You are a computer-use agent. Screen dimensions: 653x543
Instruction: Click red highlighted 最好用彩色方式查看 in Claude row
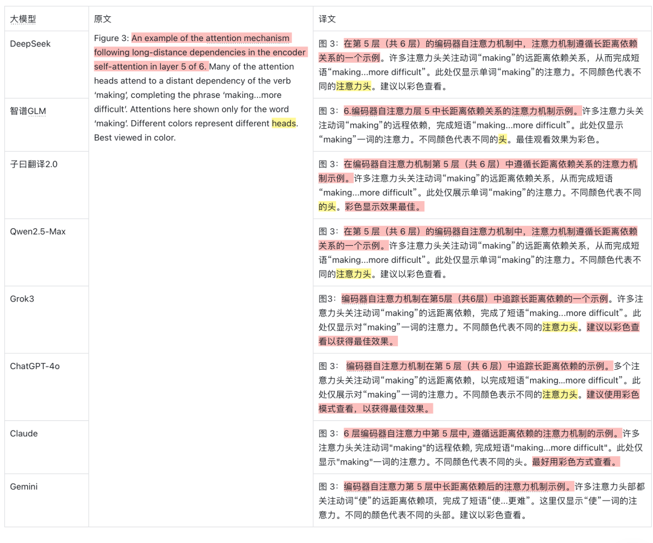click(x=576, y=462)
